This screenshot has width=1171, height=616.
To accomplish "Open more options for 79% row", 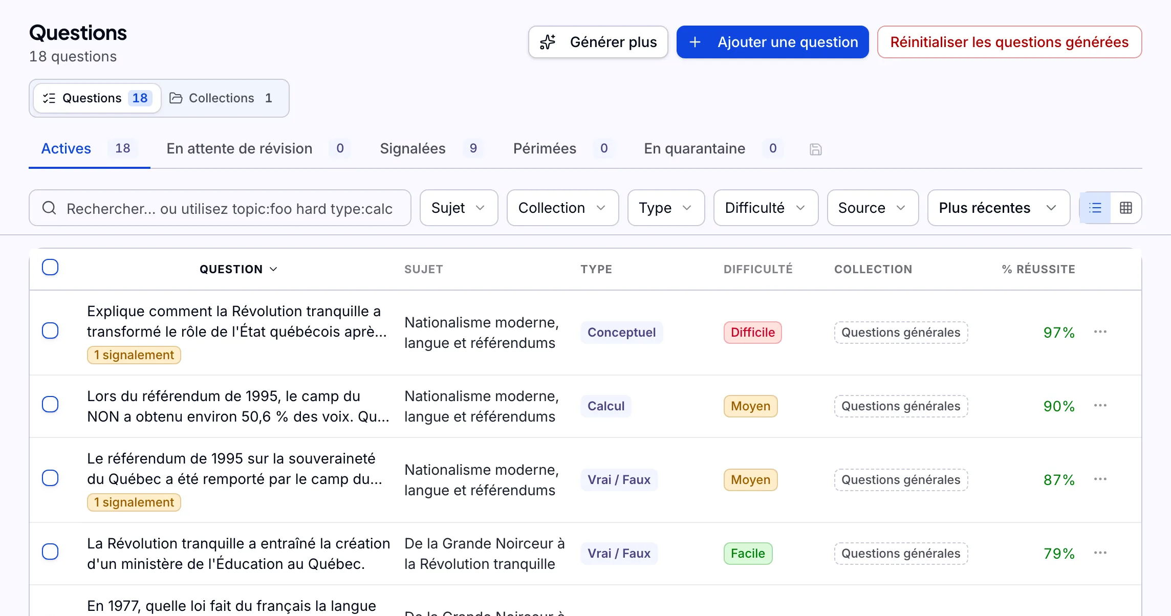I will pyautogui.click(x=1100, y=553).
